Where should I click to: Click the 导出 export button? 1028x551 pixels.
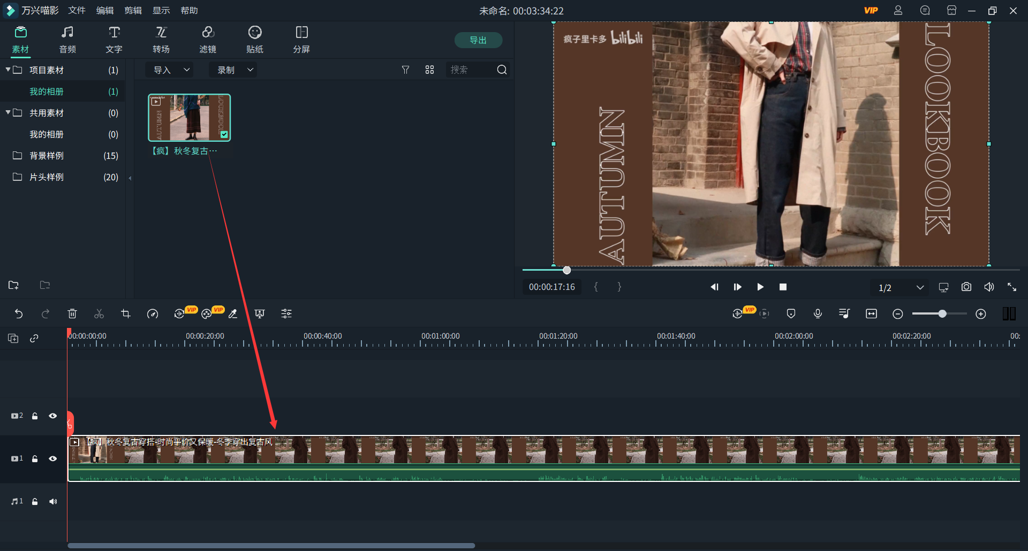pos(478,40)
